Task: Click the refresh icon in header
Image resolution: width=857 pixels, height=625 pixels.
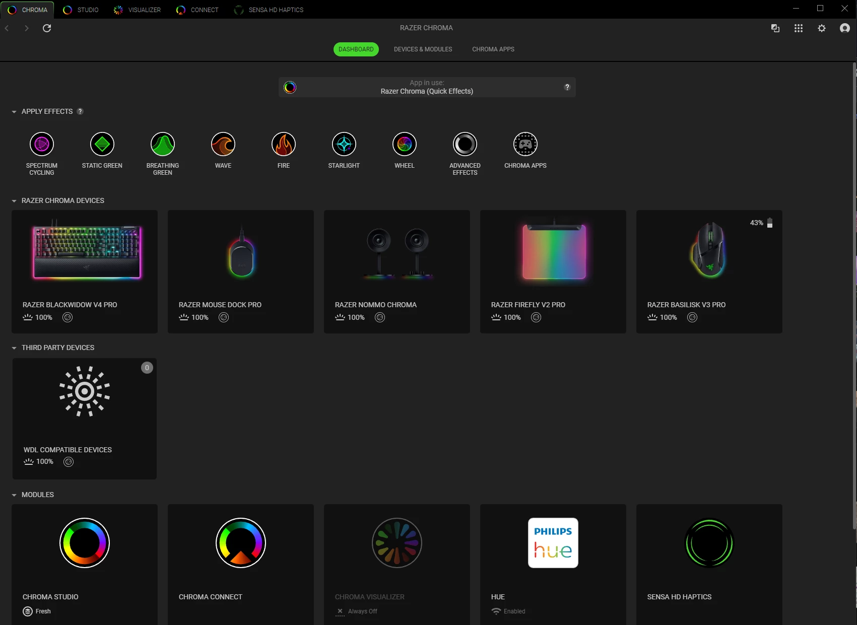Action: pos(47,28)
